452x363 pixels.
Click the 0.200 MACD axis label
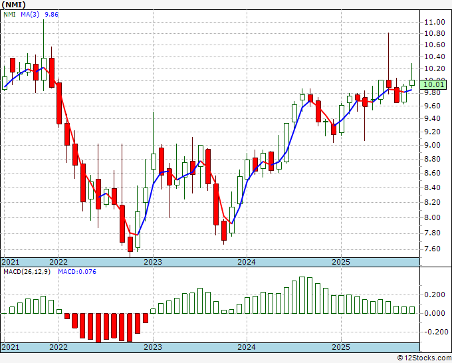(435, 295)
